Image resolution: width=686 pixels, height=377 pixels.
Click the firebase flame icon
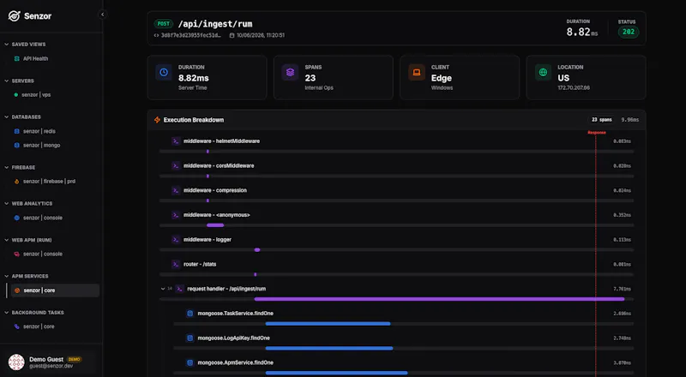pos(16,182)
